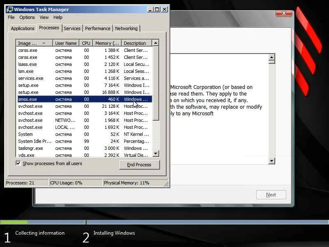329x247 pixels.
Task: Click license text scroll down arrow
Action: [x=272, y=161]
